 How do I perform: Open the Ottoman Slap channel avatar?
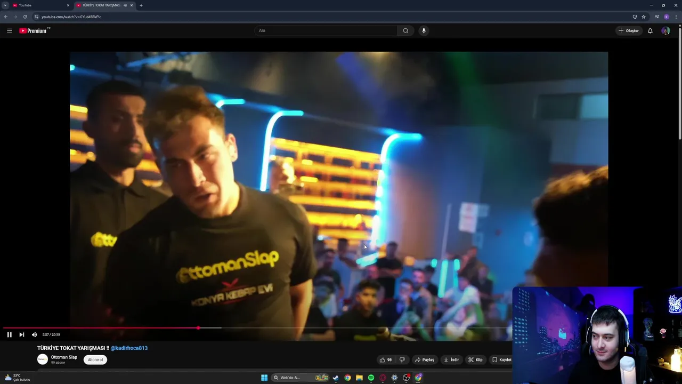[43, 359]
